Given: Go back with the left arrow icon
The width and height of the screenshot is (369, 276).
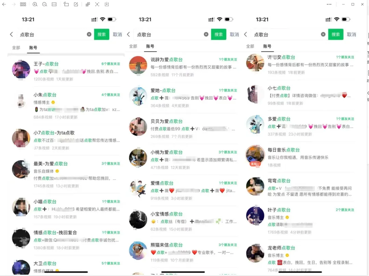Looking at the screenshot, I should (4, 4).
